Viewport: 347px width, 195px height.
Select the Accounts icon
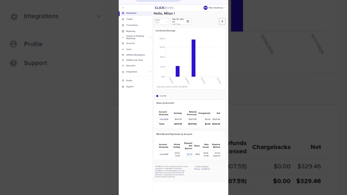tap(123, 43)
